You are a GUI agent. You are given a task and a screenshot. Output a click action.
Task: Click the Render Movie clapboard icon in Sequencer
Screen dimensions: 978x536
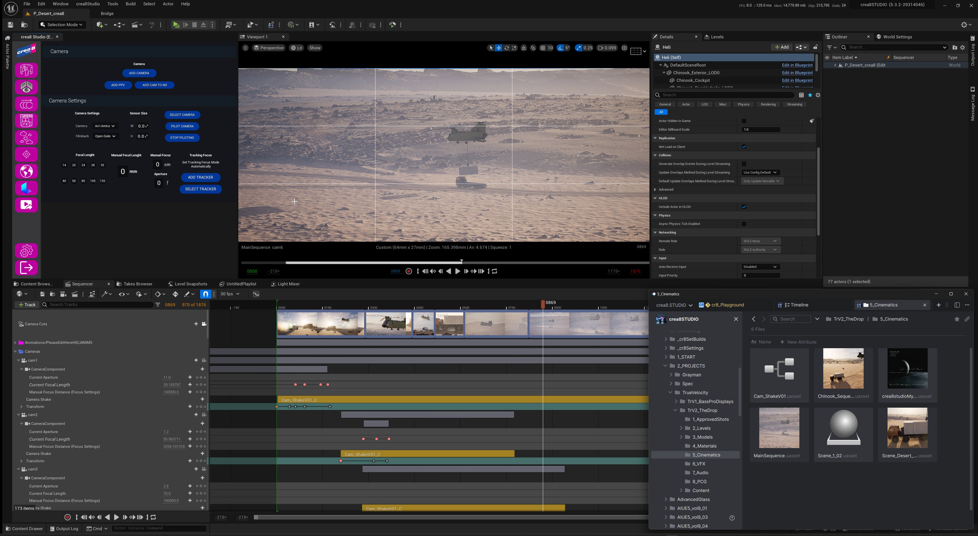[x=75, y=294]
